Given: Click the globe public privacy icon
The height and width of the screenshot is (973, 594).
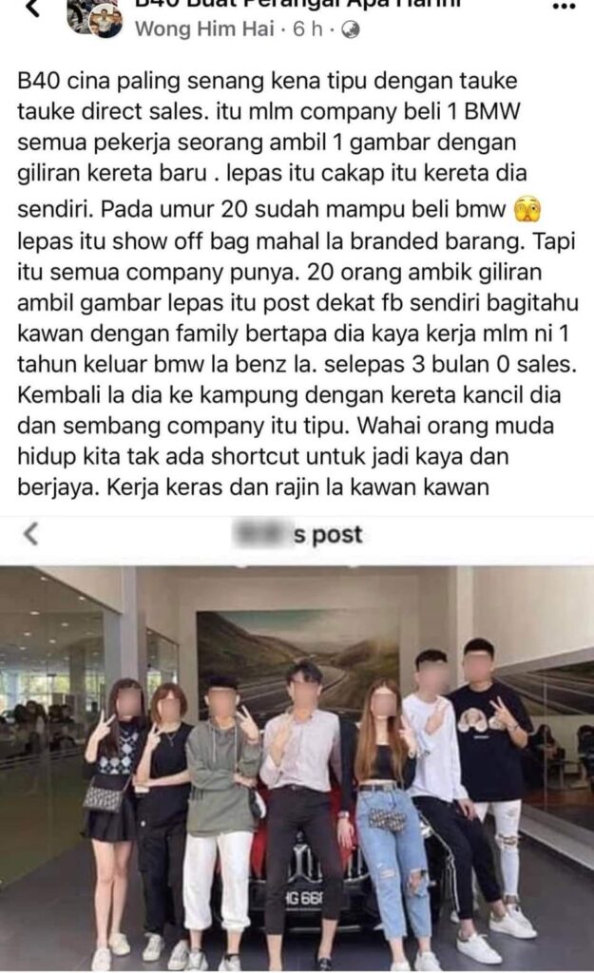Looking at the screenshot, I should (x=351, y=29).
